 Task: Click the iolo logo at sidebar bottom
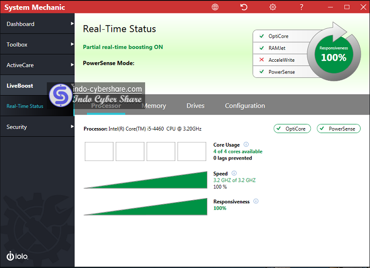point(17,256)
